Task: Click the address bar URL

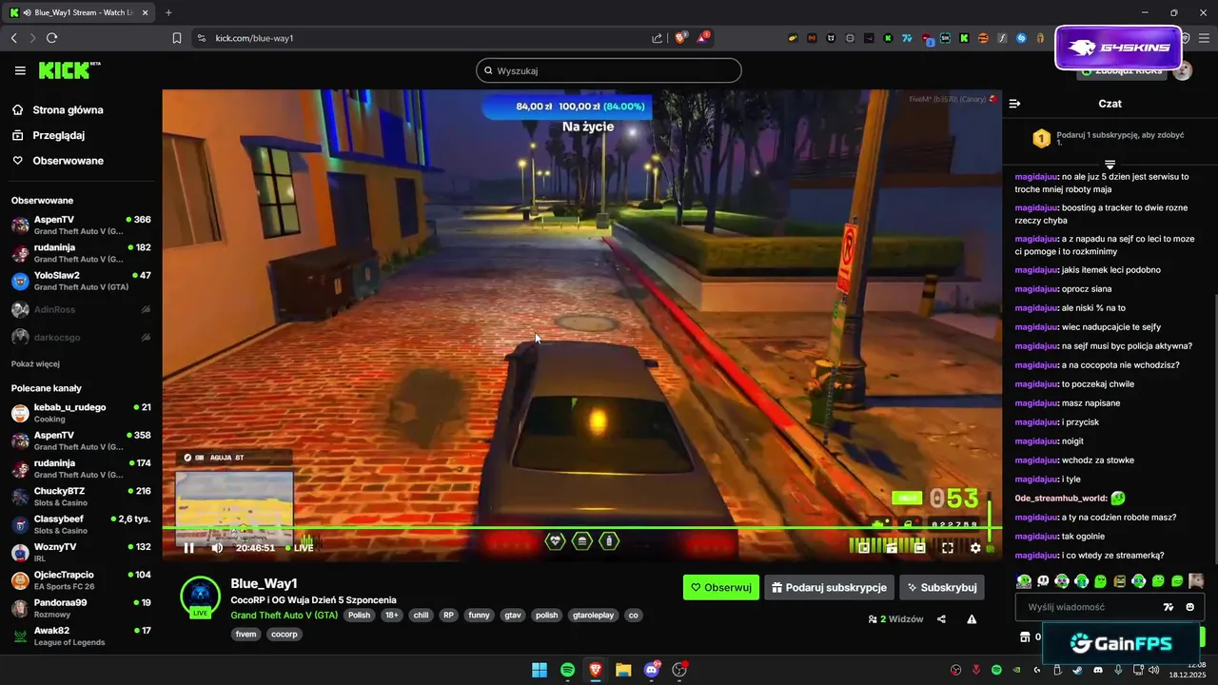Action: click(254, 38)
